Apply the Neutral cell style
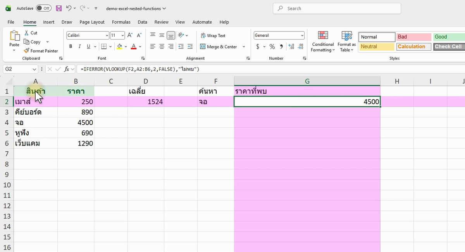The height and width of the screenshot is (252, 465). [x=377, y=46]
